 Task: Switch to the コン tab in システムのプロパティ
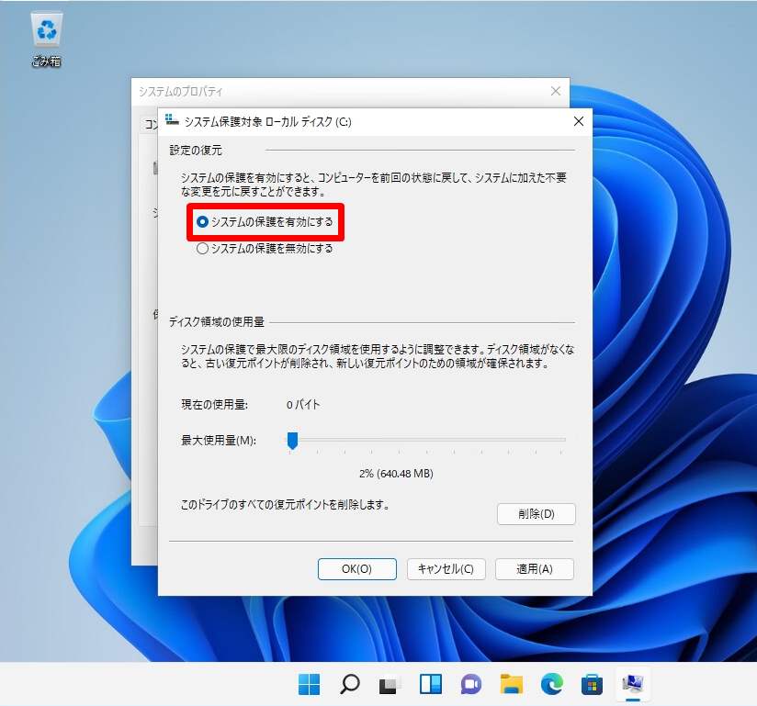(x=150, y=124)
